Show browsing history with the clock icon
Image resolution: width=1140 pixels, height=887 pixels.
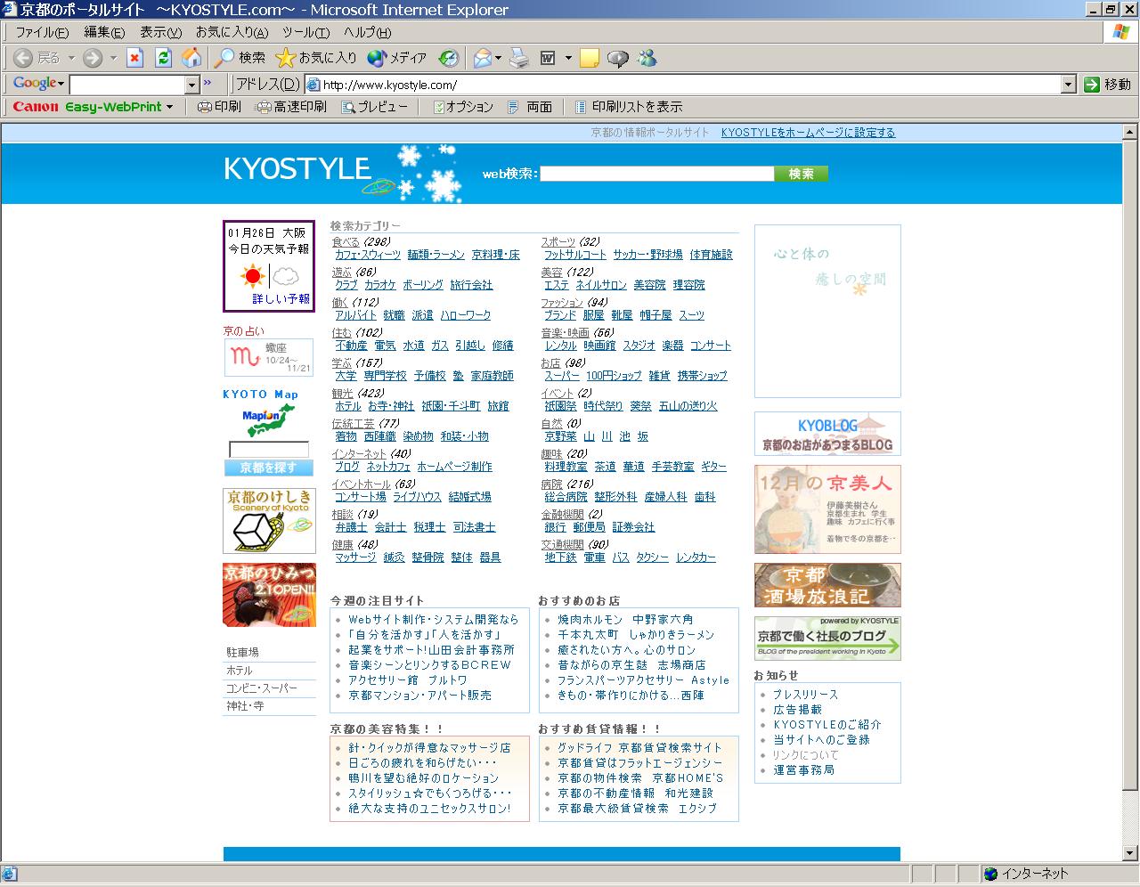pyautogui.click(x=449, y=58)
